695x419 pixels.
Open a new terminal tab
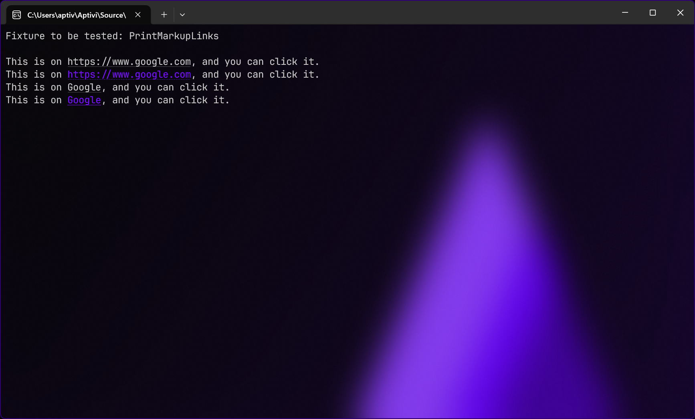coord(164,15)
